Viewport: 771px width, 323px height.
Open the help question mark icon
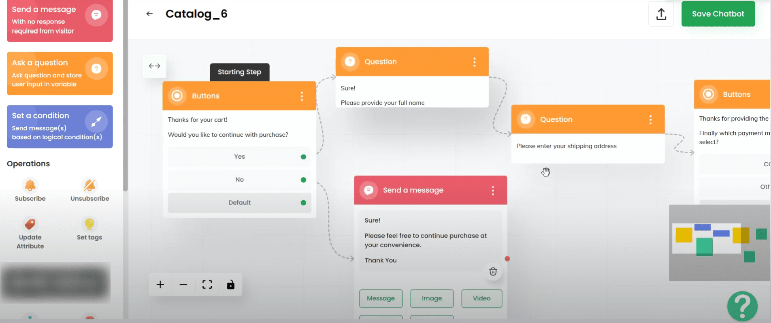[x=742, y=306]
